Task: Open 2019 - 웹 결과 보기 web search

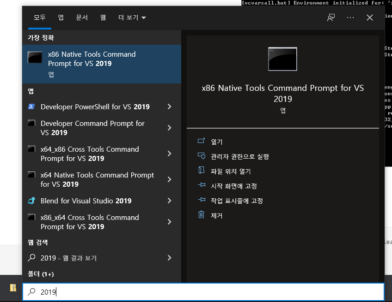Action: pos(68,258)
